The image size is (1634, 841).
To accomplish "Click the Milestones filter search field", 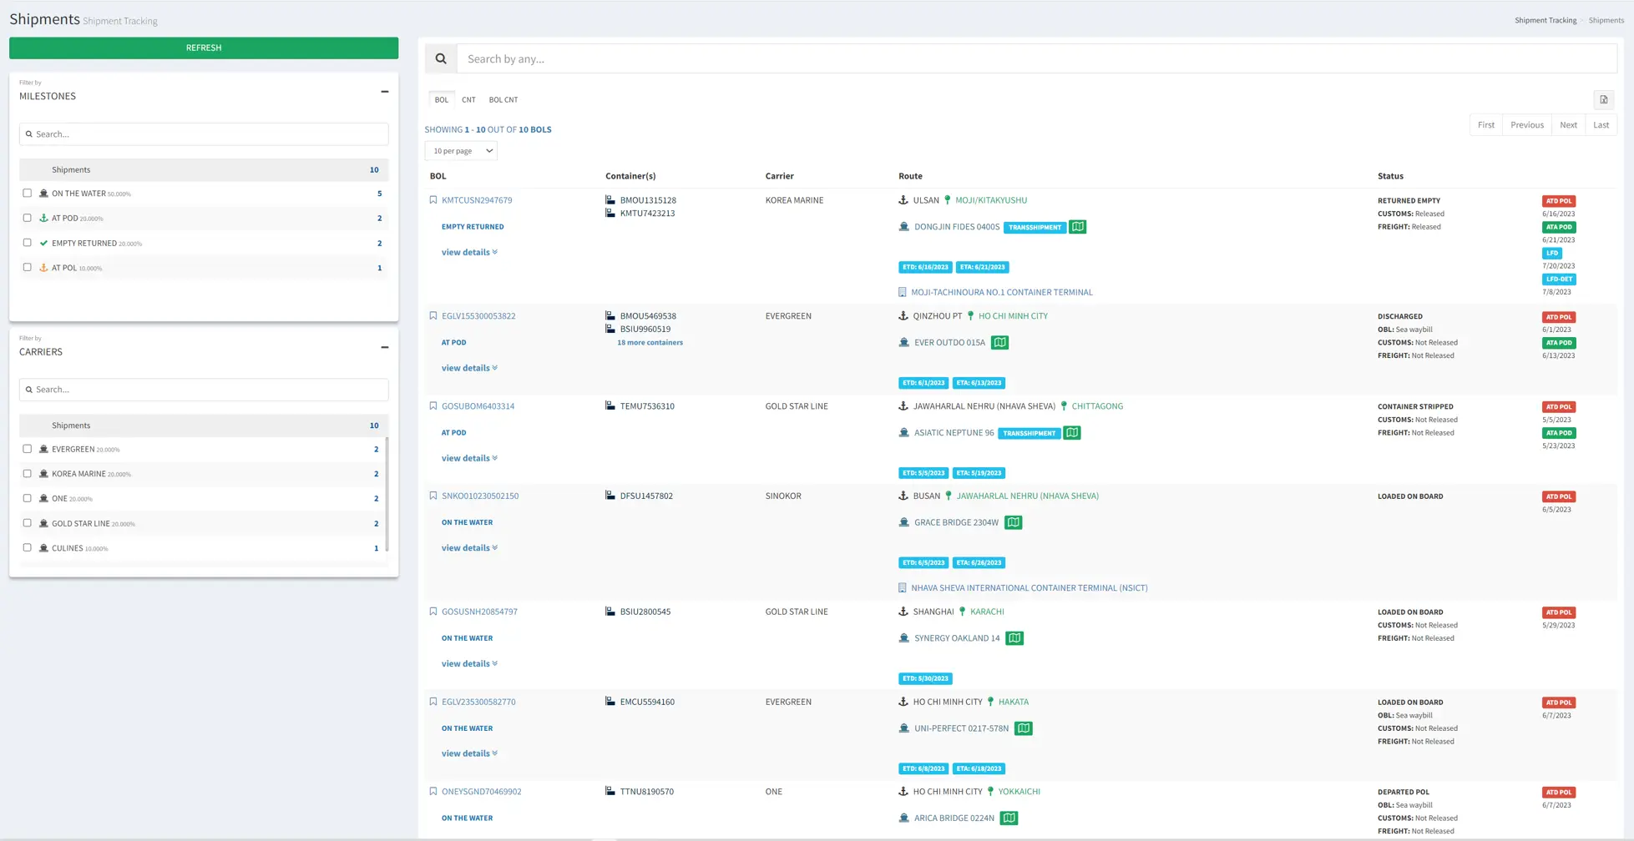I will (x=204, y=133).
